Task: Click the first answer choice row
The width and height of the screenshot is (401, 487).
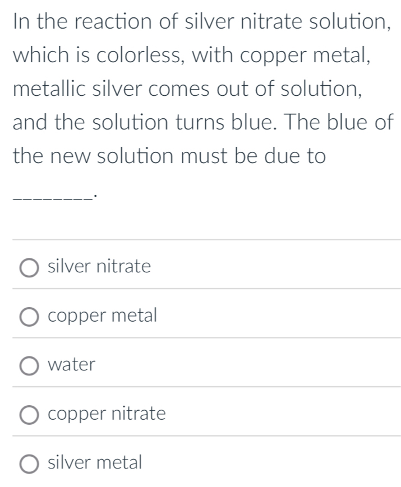Action: [168, 267]
